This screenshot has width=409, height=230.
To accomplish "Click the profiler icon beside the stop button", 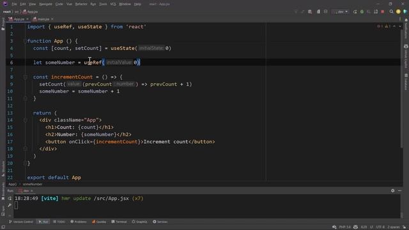I will point(376,11).
